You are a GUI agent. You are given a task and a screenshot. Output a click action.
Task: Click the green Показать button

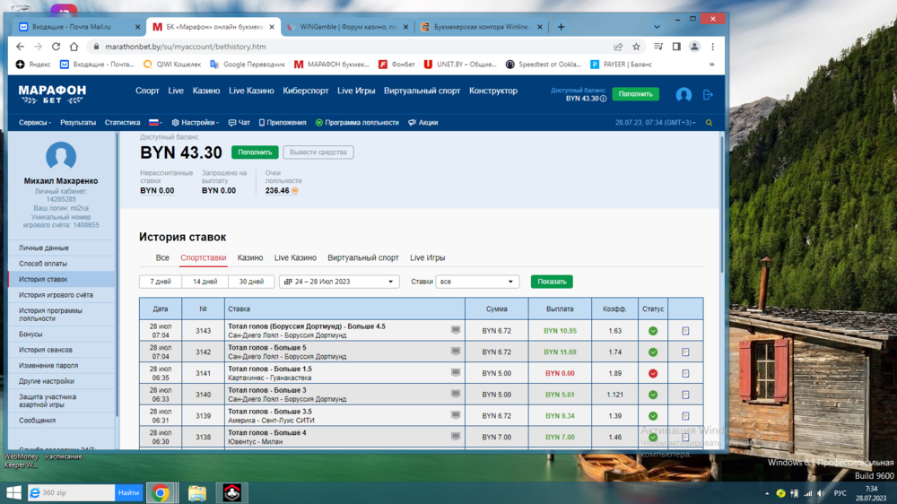pyautogui.click(x=552, y=282)
